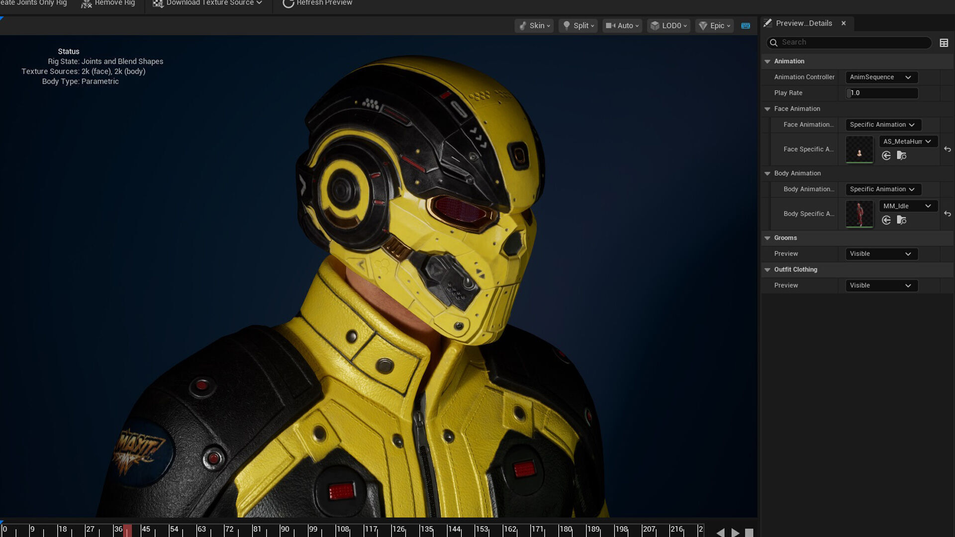This screenshot has height=537, width=955.
Task: Reset Body Specific Animation to default
Action: coord(947,214)
